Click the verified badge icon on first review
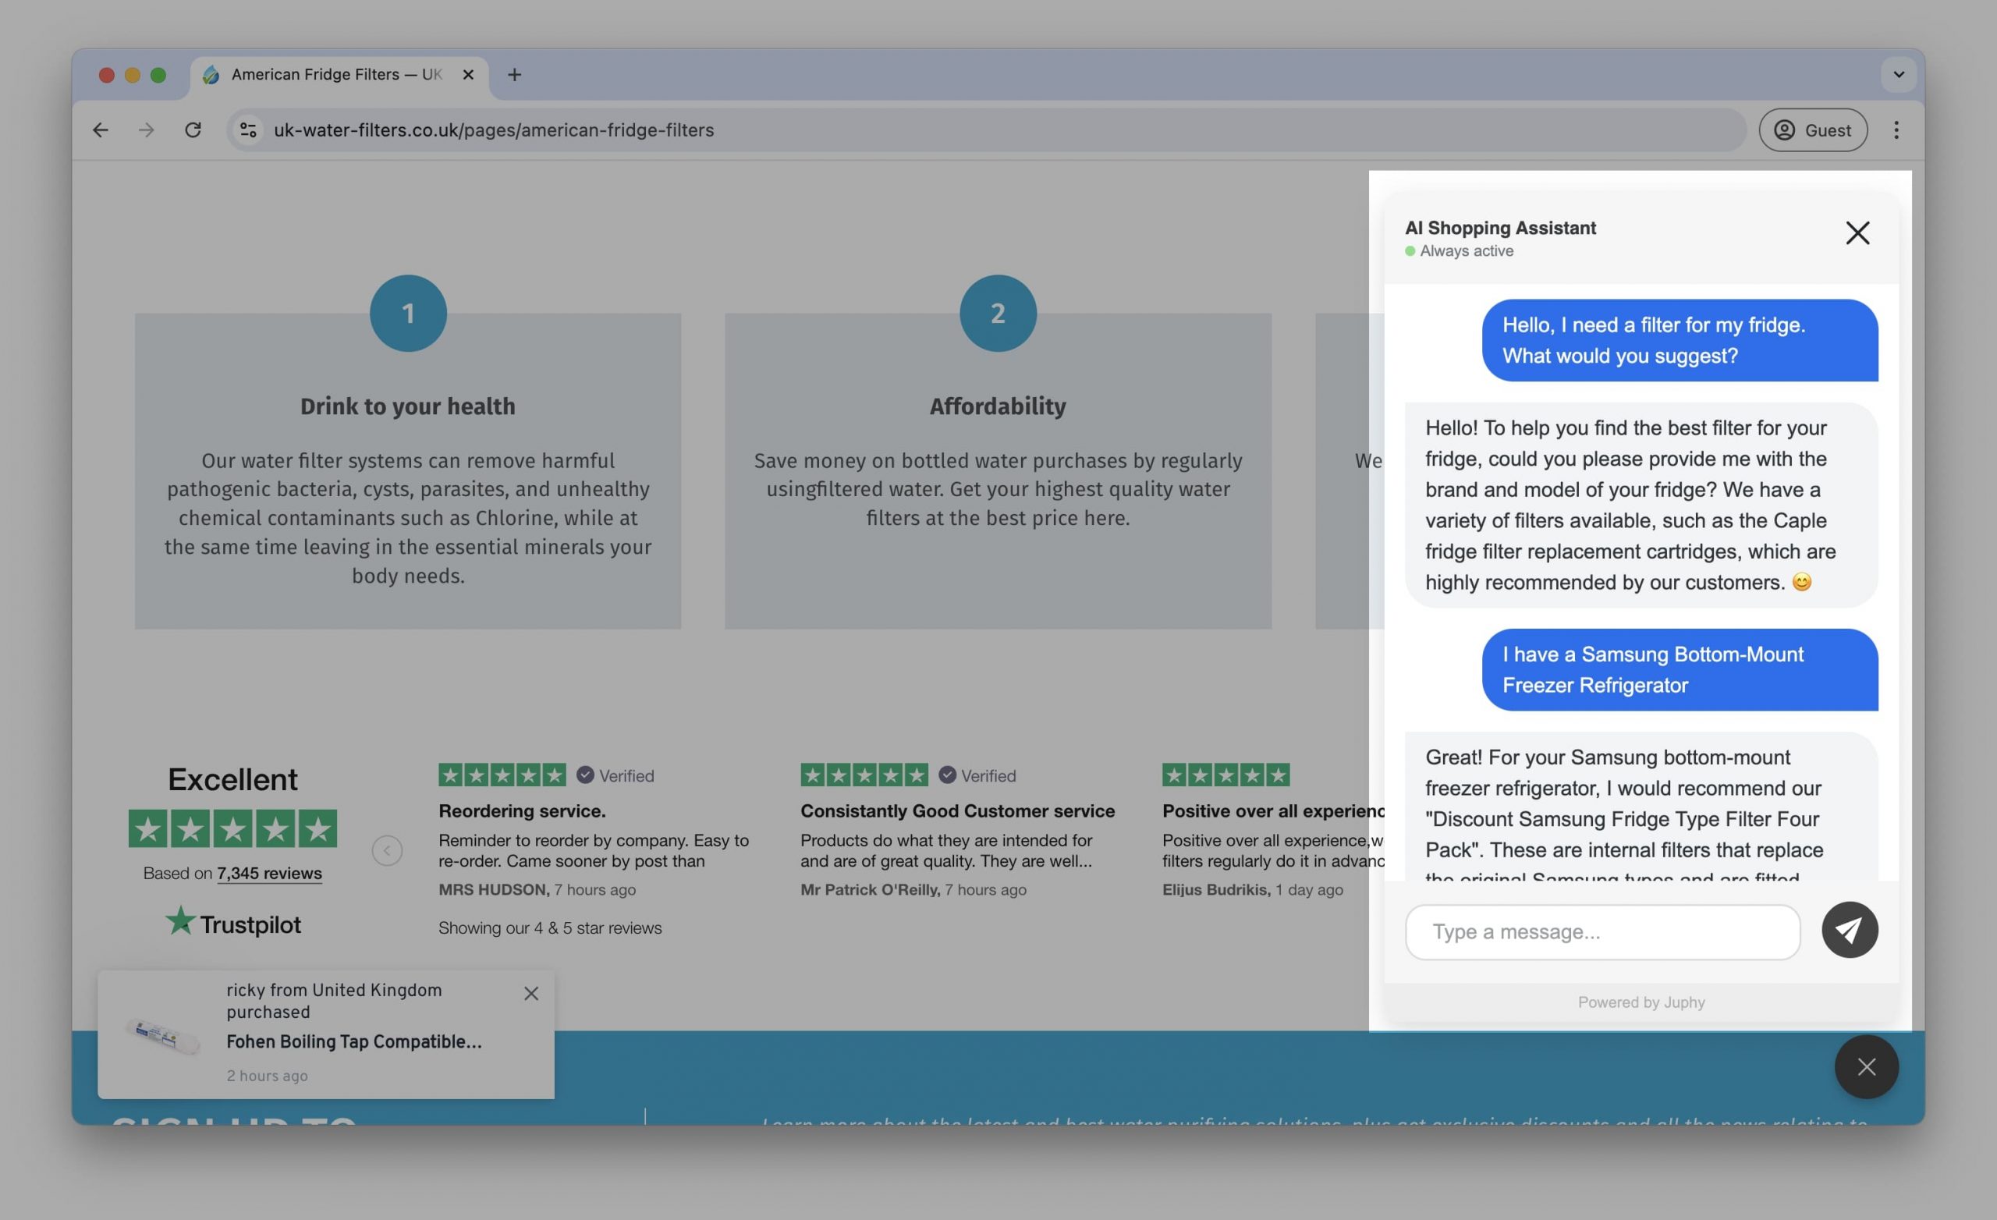The height and width of the screenshot is (1220, 1997). [585, 775]
